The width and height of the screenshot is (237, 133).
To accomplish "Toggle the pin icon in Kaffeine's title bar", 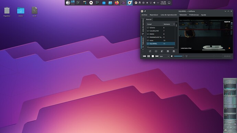I will click(x=145, y=11).
